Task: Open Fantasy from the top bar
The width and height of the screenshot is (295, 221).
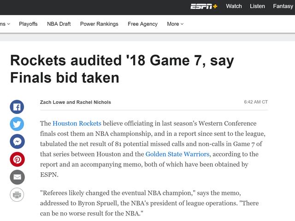Action: tap(283, 6)
